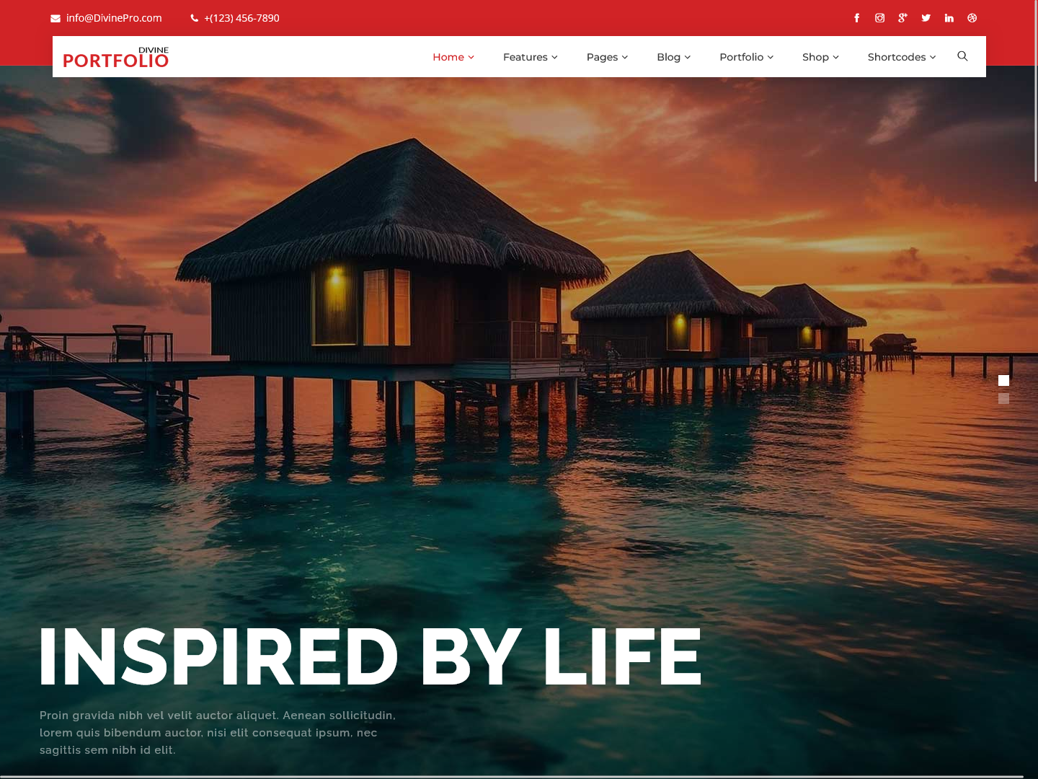Open the Facebook social icon
The height and width of the screenshot is (779, 1038).
856,18
